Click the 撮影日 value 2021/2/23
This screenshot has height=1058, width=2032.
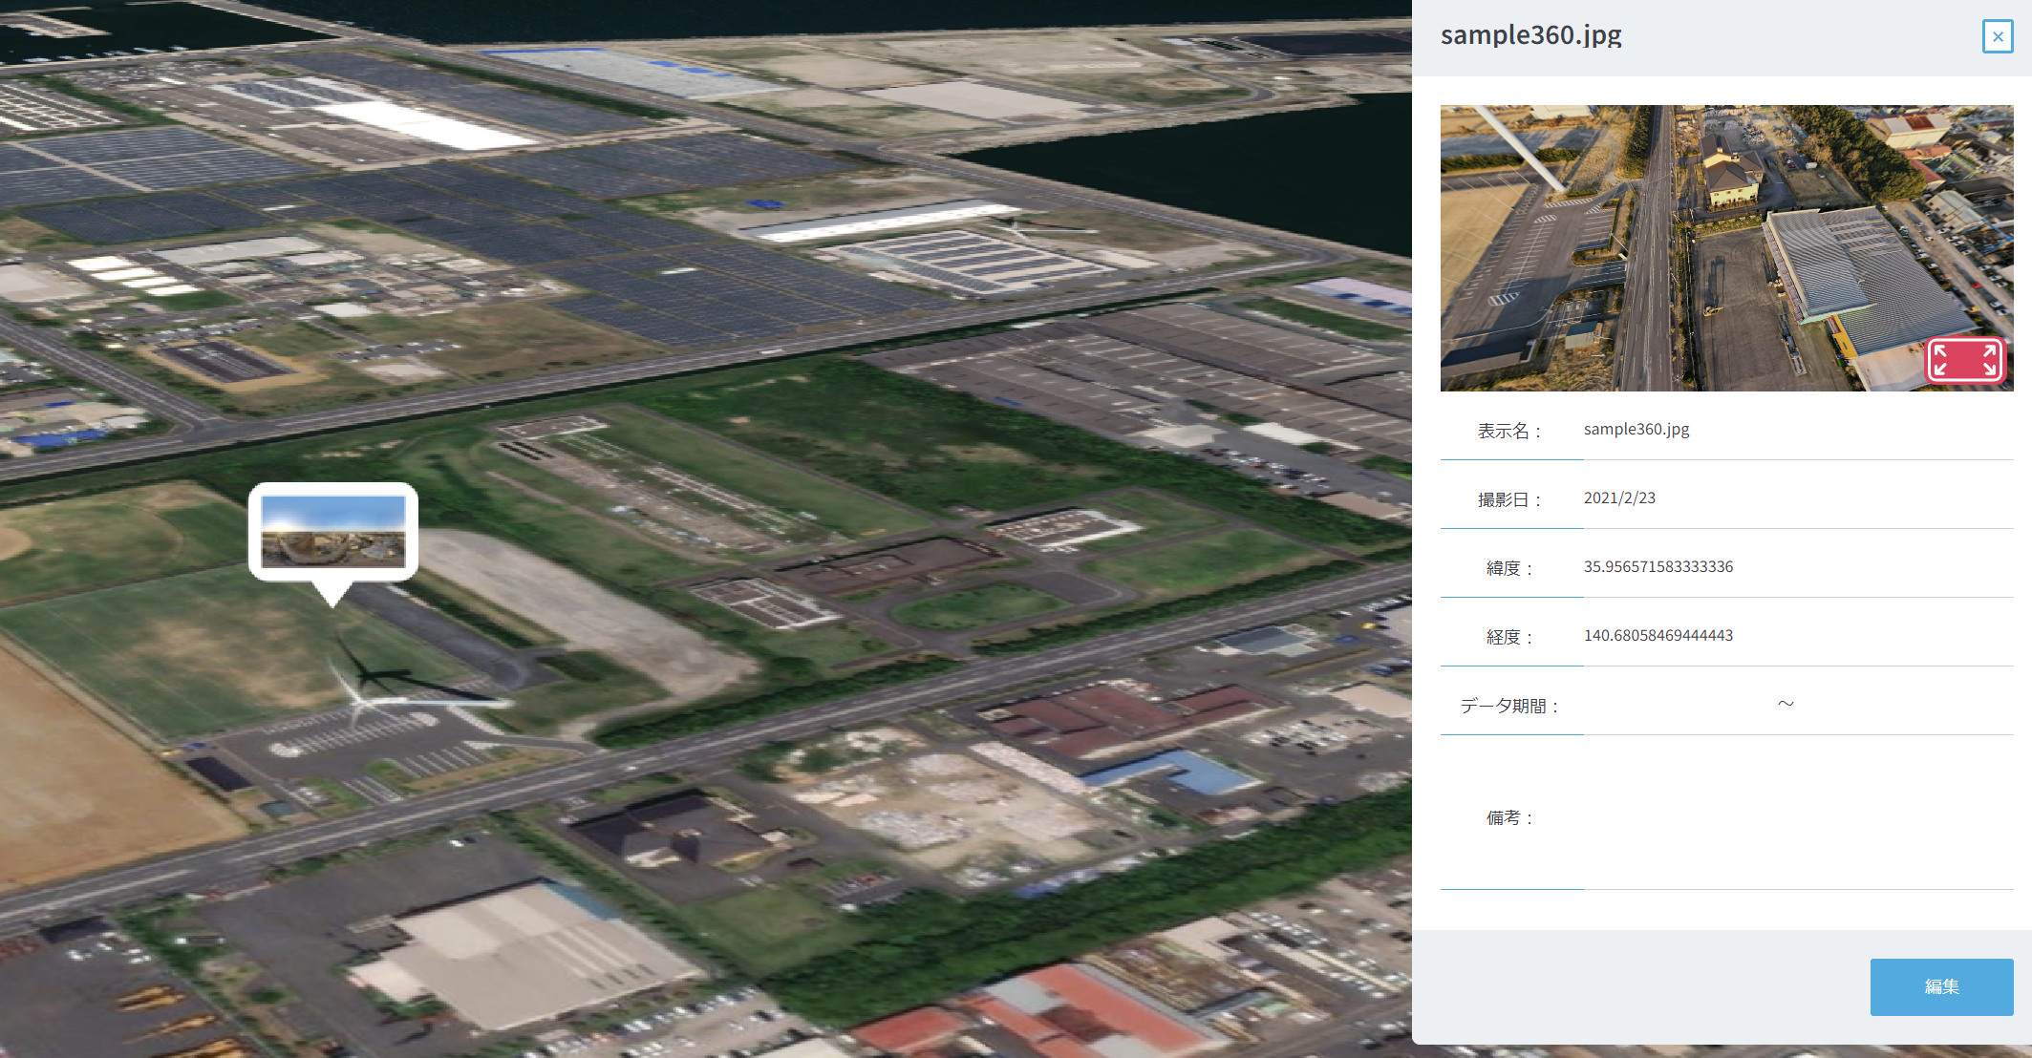1619,498
